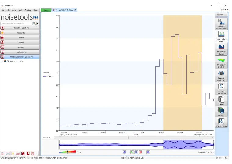Click the search magnifier icon
Image resolution: width=232 pixels, height=164 pixels.
[x=34, y=23]
